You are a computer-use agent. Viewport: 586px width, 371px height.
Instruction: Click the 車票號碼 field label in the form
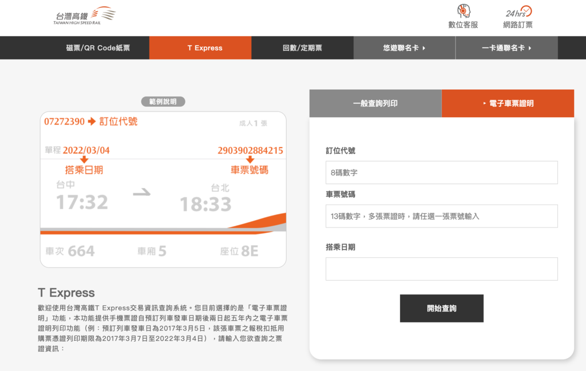340,194
